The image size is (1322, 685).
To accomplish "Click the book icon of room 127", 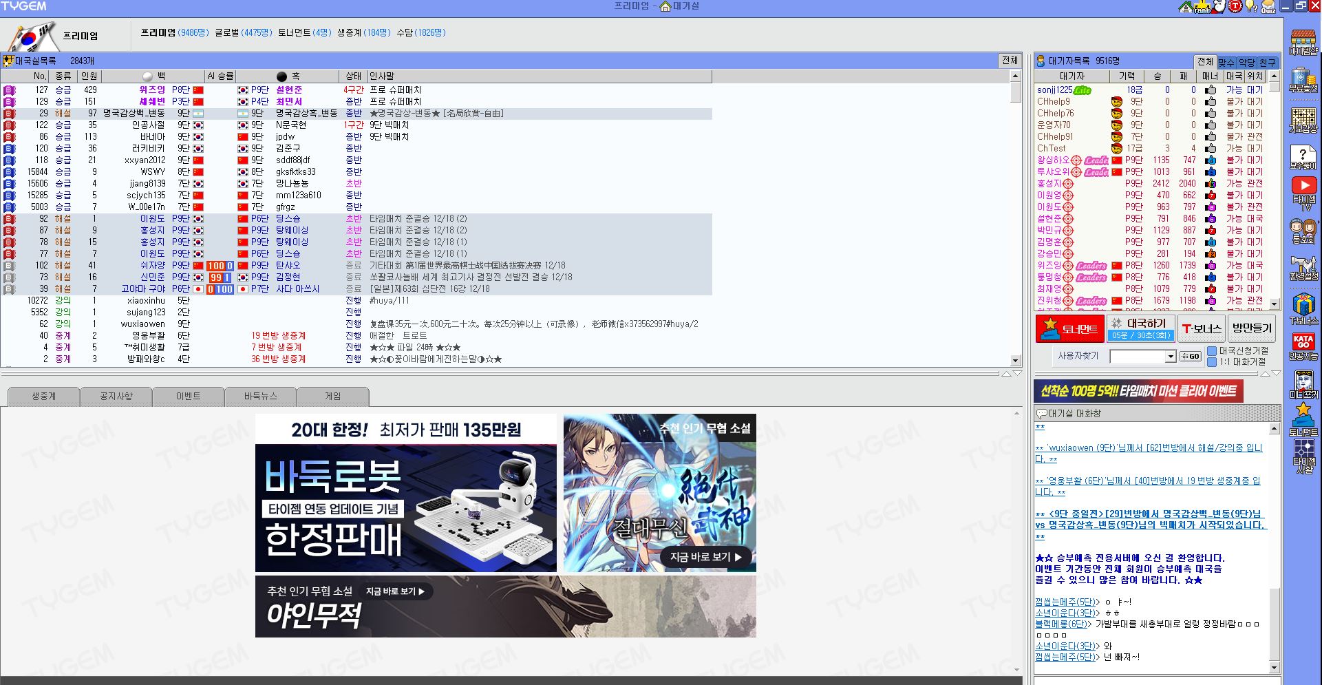I will point(9,90).
